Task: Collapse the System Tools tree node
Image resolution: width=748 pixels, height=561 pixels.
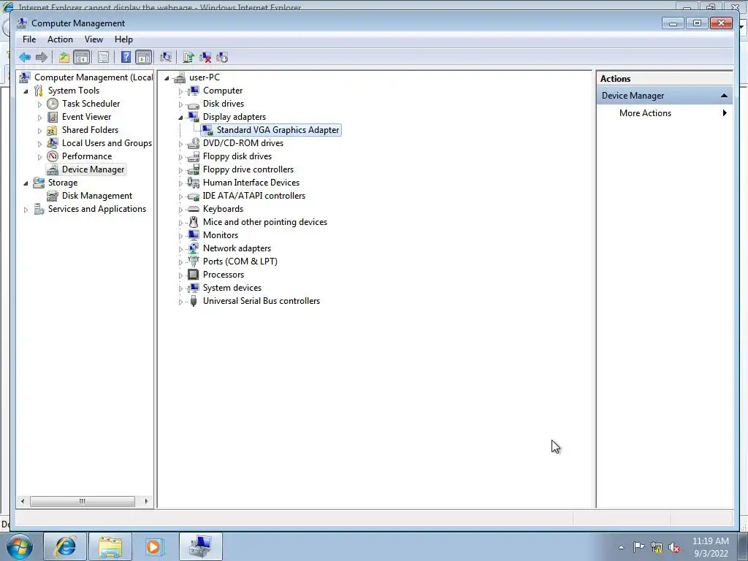Action: [x=26, y=91]
